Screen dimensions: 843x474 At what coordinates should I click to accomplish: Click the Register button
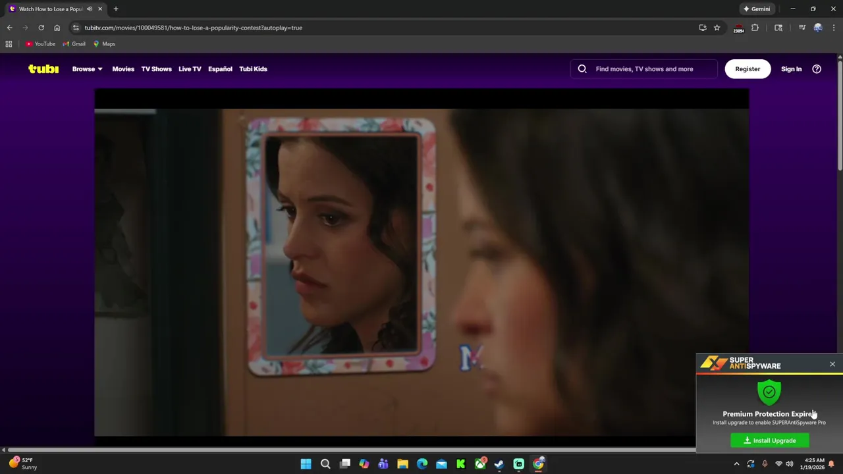(x=748, y=68)
